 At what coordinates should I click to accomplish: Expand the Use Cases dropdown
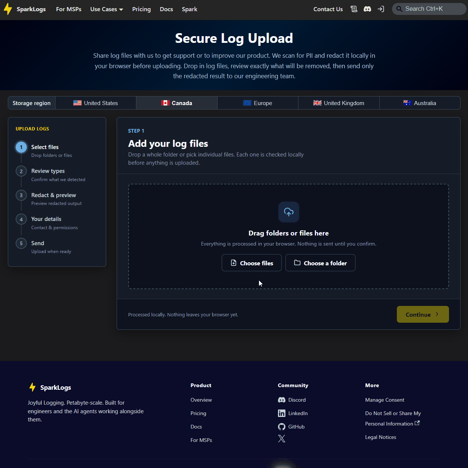107,9
